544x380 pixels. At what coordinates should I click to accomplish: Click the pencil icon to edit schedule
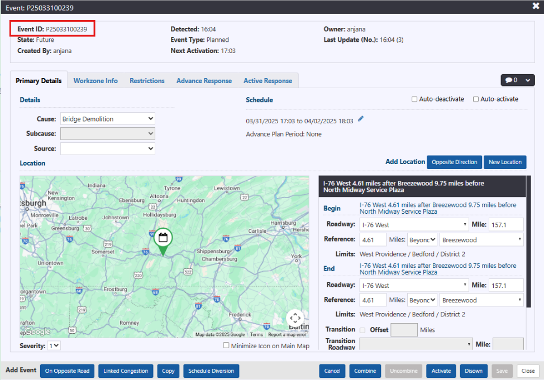point(361,119)
